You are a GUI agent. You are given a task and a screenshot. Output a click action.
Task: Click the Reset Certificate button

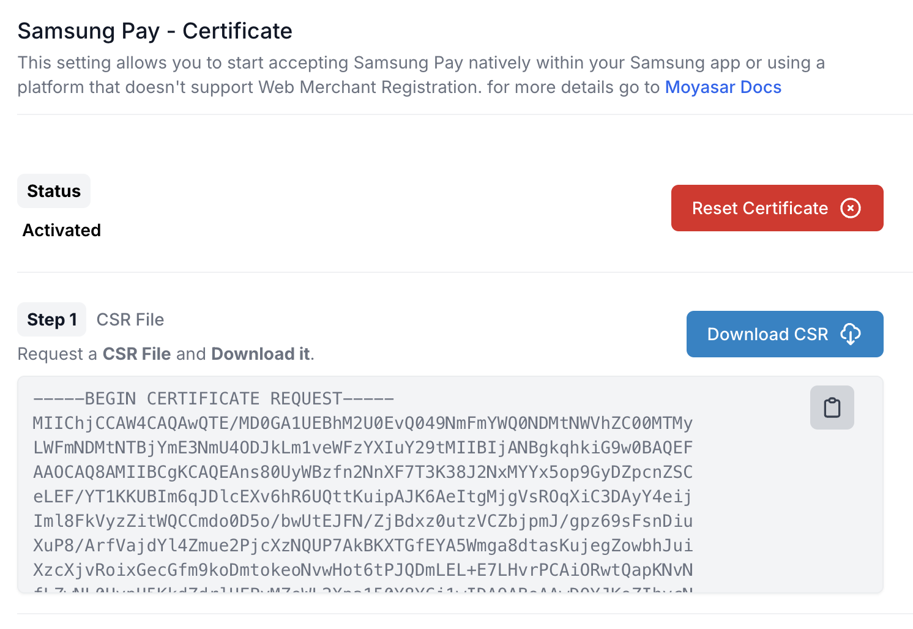(x=777, y=208)
